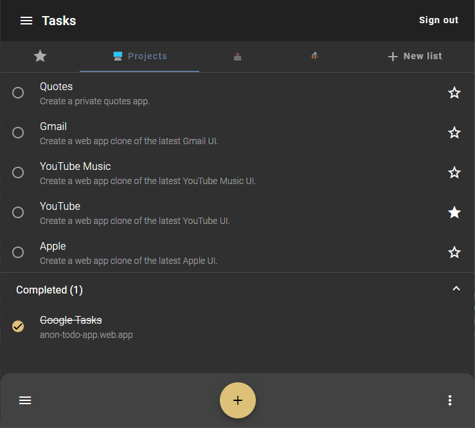Star the Apple task

click(454, 252)
